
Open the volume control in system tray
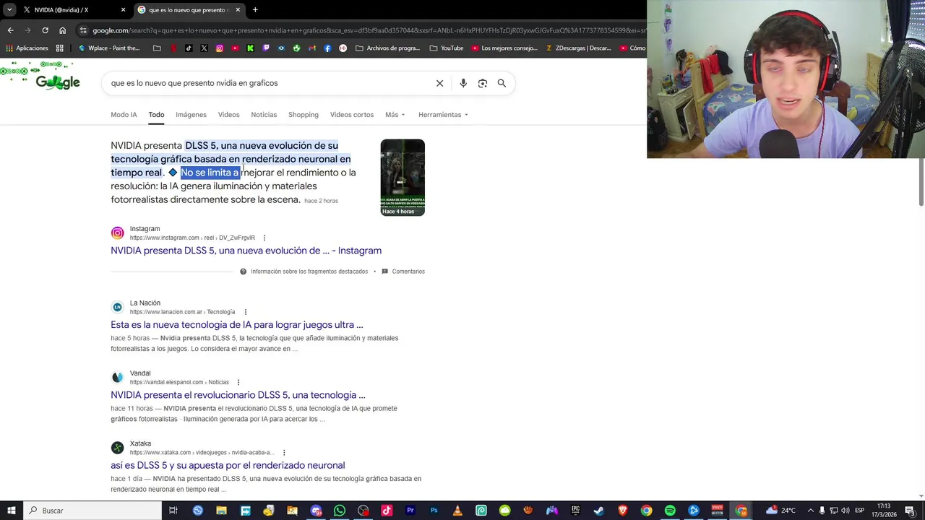click(x=845, y=511)
